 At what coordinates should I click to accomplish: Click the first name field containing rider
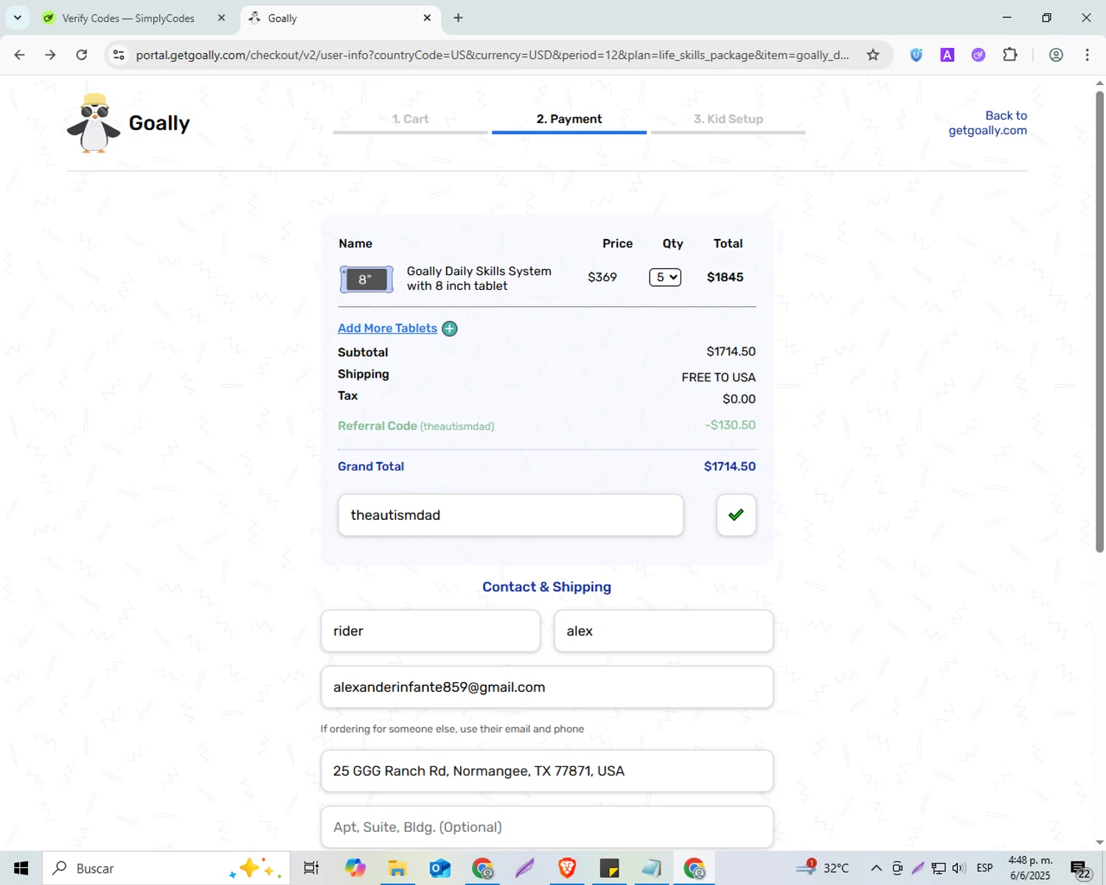[x=431, y=631]
